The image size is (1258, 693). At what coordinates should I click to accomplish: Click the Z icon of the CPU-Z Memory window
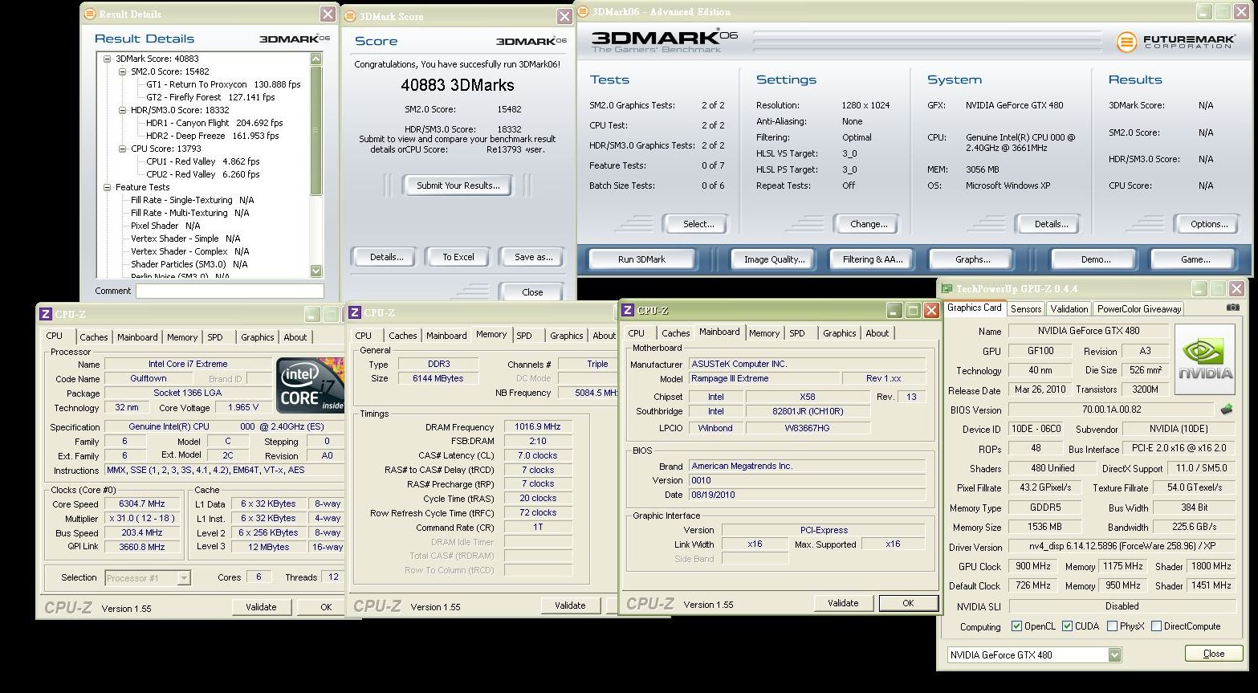[x=355, y=312]
